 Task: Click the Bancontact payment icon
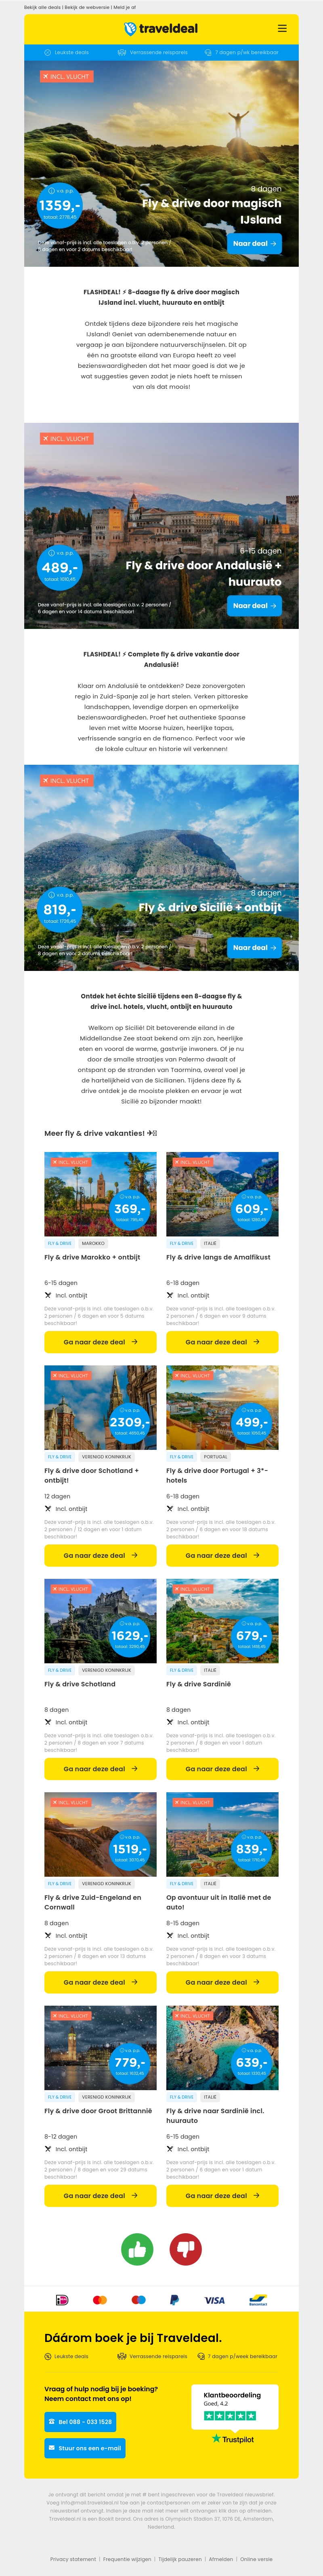click(x=258, y=2300)
